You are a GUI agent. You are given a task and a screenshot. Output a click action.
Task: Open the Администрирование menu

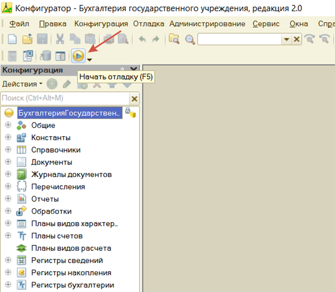[x=207, y=24]
